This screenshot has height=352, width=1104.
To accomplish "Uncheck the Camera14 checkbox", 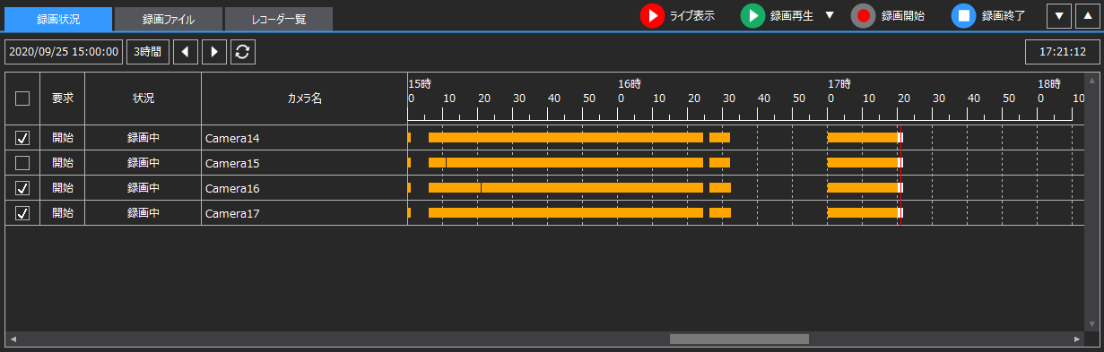I will [22, 138].
